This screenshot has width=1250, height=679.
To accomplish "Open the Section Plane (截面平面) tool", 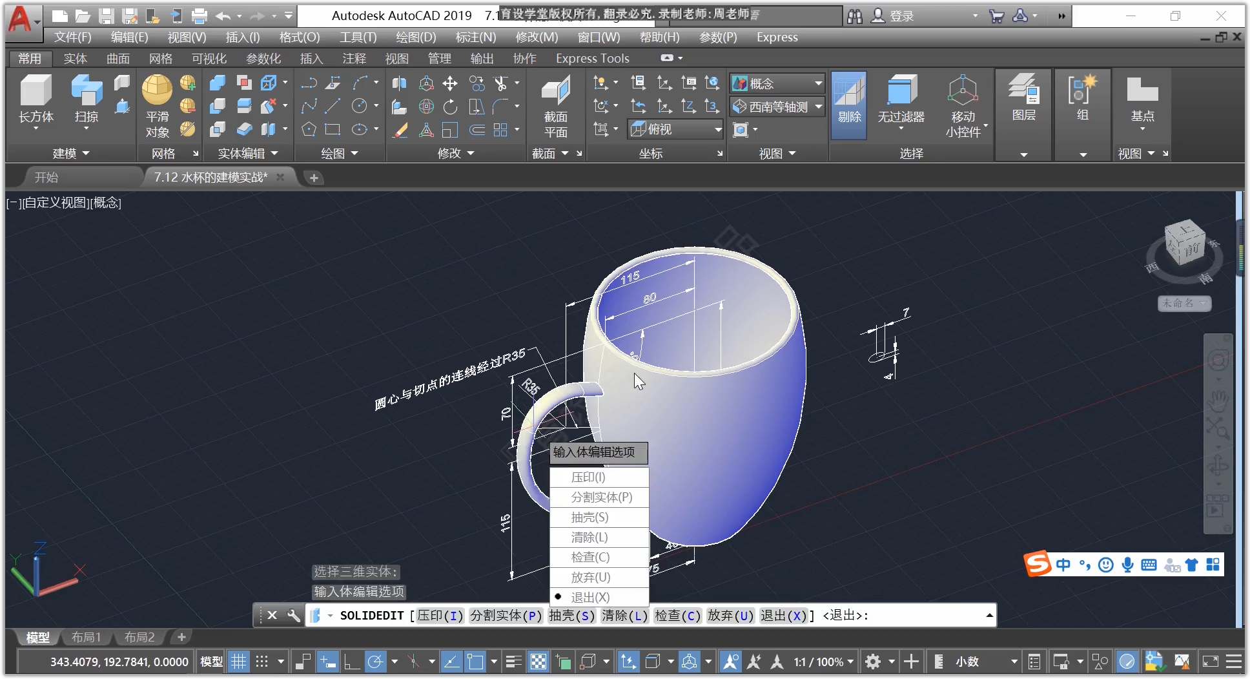I will click(555, 107).
